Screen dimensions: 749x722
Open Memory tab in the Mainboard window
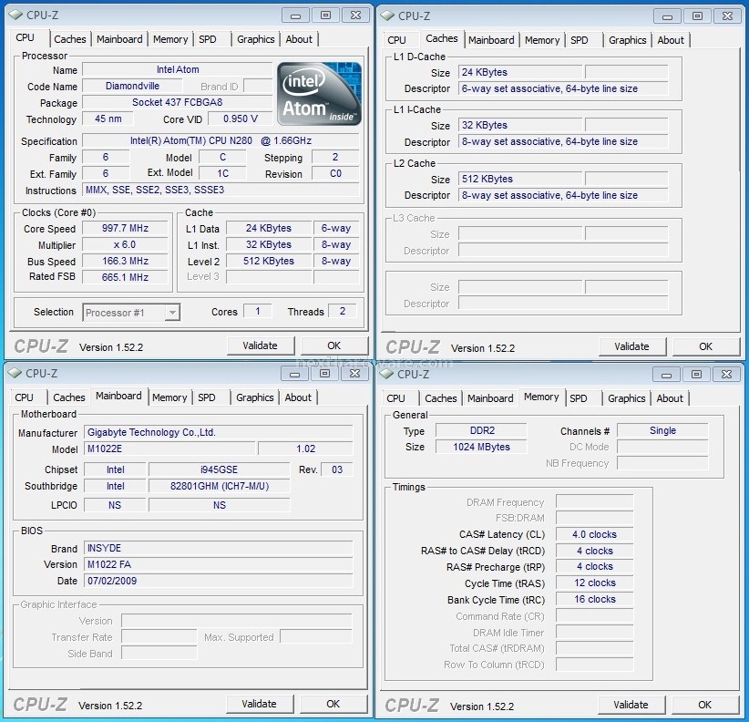pyautogui.click(x=169, y=397)
